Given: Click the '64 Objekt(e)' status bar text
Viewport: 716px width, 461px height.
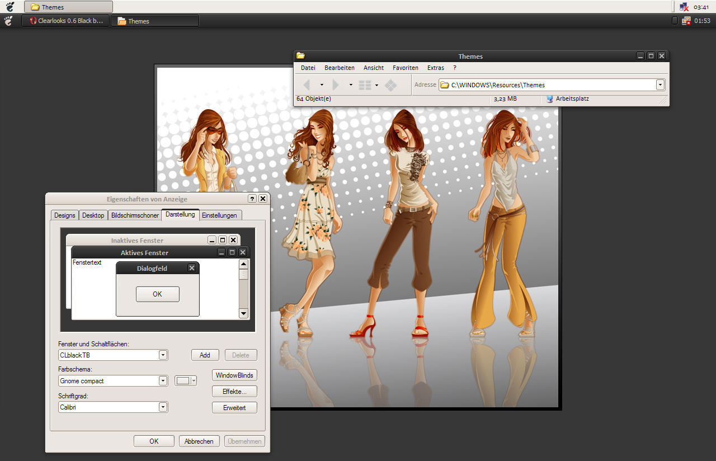Looking at the screenshot, I should point(314,99).
